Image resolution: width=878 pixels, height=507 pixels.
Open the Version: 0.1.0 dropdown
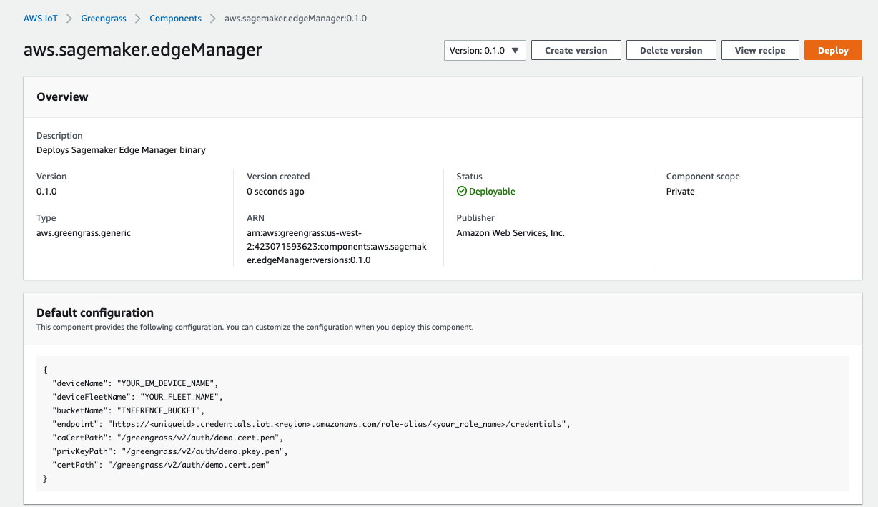(x=485, y=50)
